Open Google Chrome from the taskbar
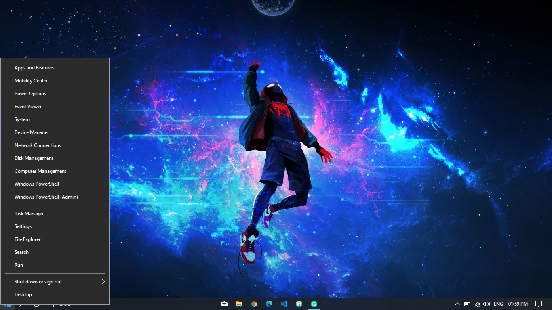The image size is (552, 310). [x=254, y=304]
